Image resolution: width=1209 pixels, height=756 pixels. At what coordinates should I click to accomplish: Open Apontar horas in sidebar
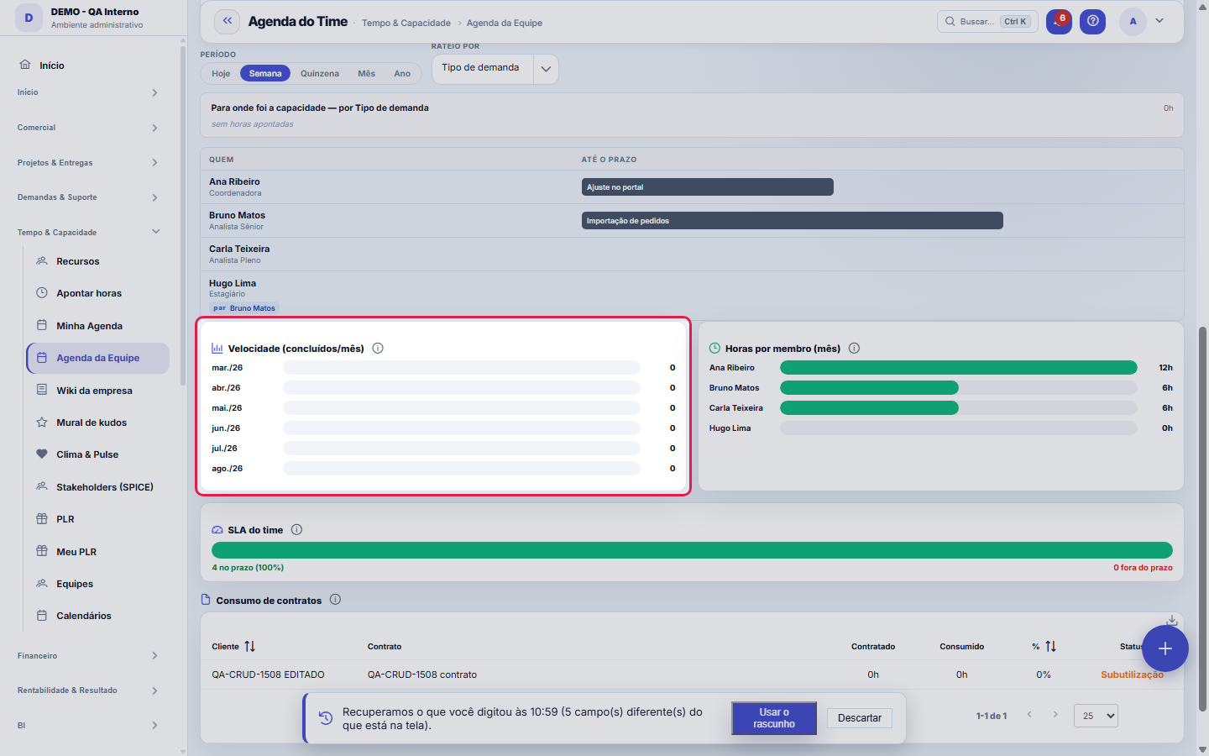click(x=97, y=293)
